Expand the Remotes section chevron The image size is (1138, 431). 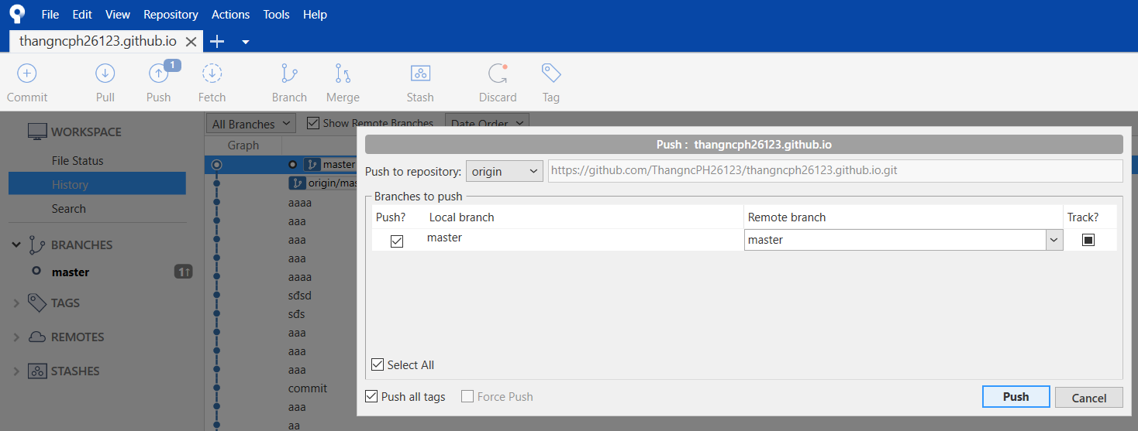coord(16,337)
